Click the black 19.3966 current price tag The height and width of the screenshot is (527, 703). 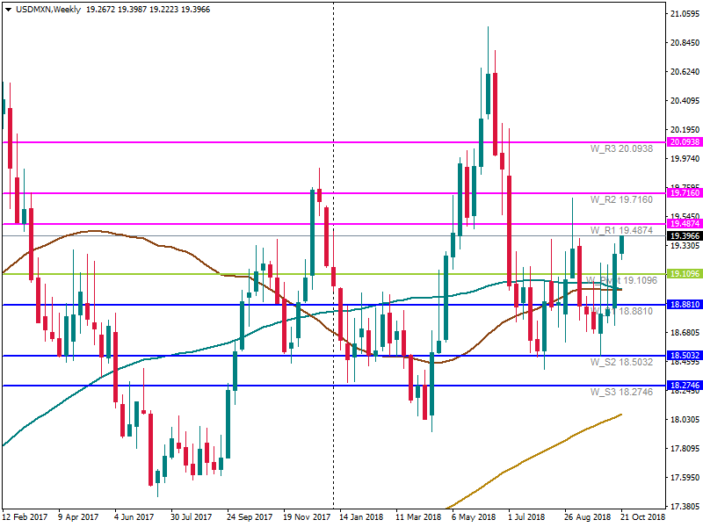[x=684, y=236]
